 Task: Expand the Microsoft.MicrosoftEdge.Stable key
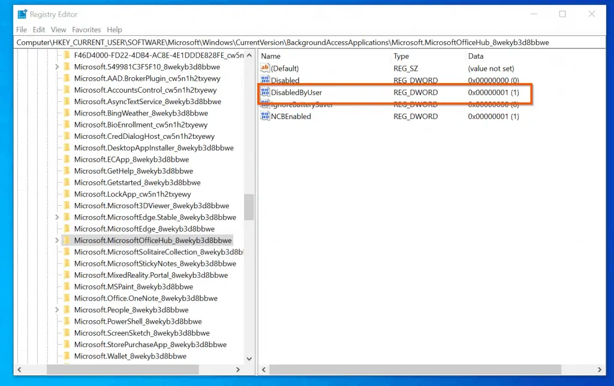pos(56,217)
